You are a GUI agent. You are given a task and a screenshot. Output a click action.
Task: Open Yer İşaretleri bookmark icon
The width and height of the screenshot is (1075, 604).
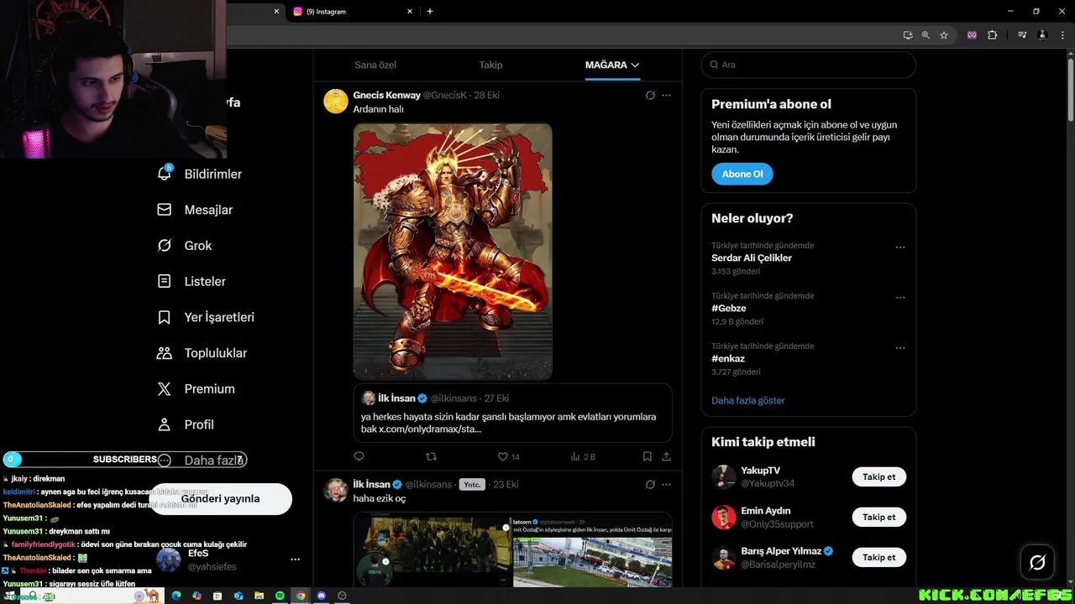[x=165, y=317]
